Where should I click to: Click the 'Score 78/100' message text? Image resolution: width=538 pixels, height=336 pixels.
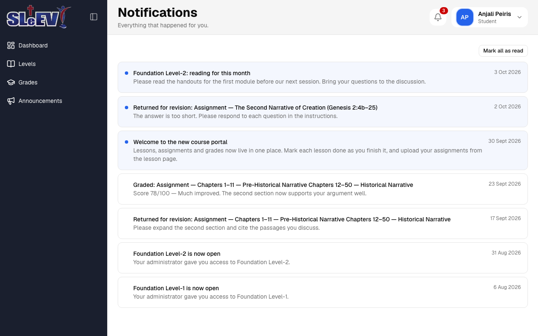(250, 194)
